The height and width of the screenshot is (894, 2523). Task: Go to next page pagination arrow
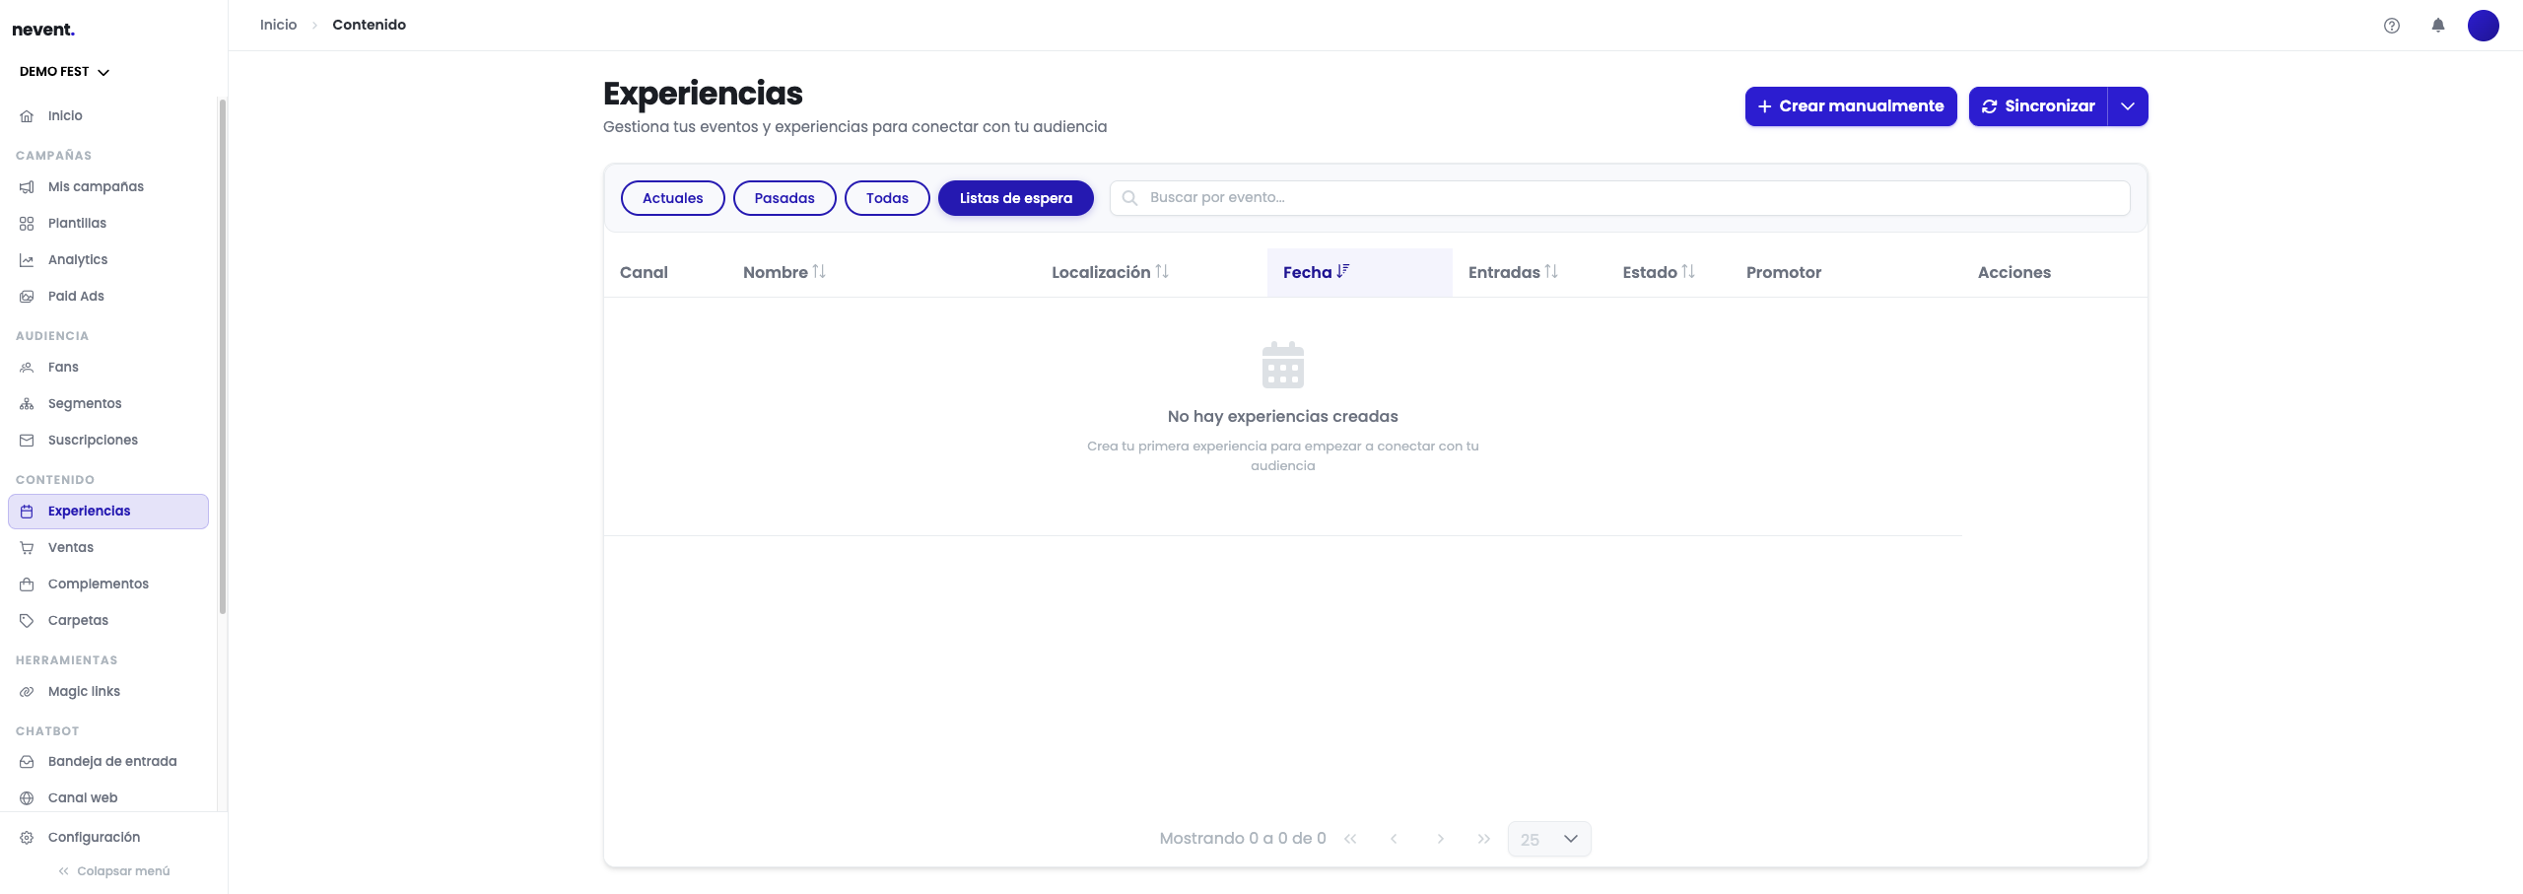1441,839
